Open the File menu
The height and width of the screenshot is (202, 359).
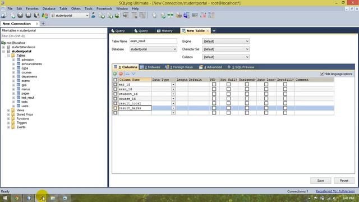coord(10,8)
